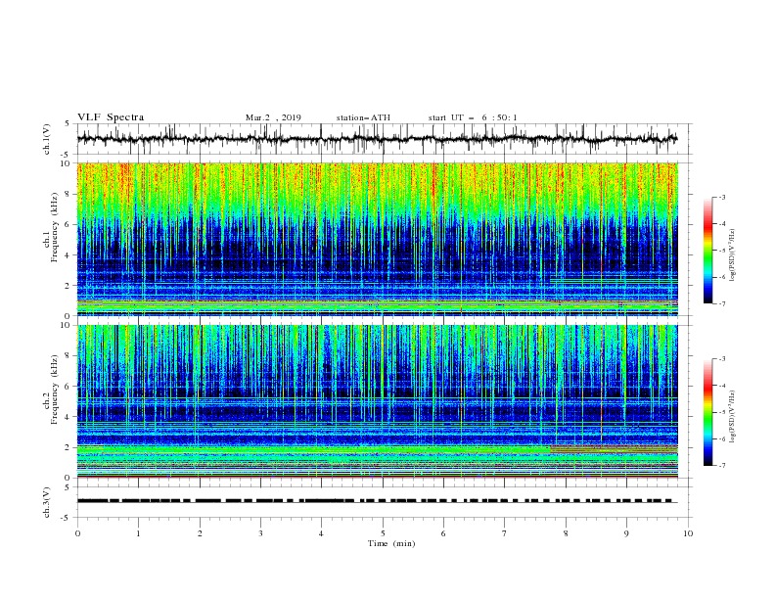Click the ch.1 spectrogram panel
775x599 pixels.
click(377, 239)
